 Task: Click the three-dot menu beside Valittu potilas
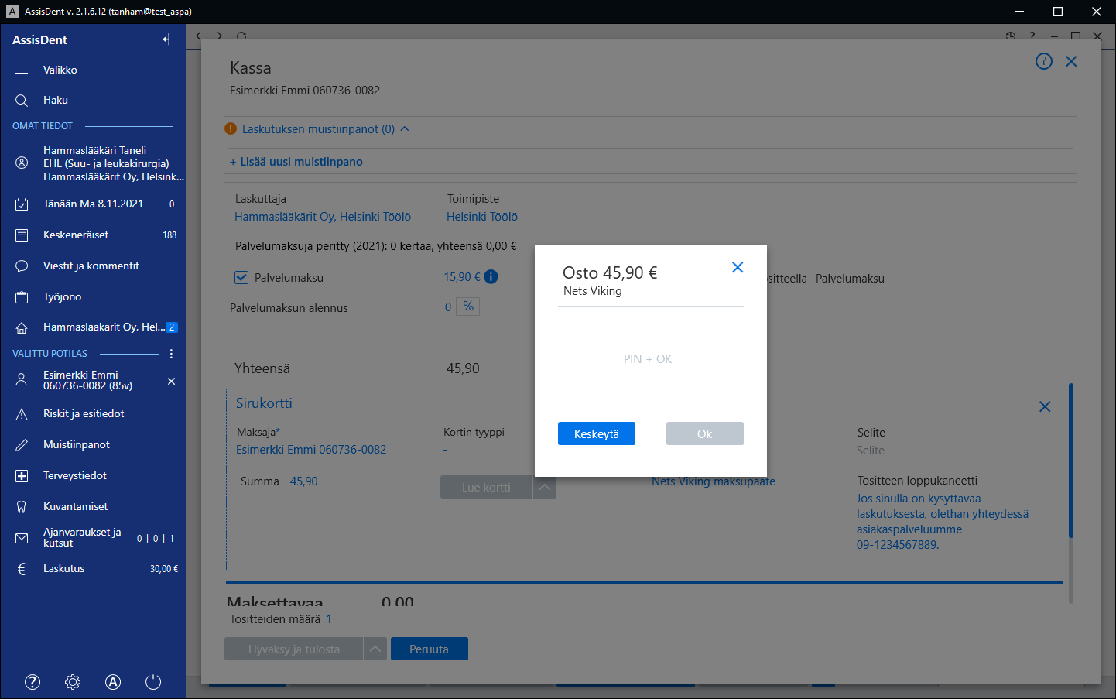coord(171,354)
